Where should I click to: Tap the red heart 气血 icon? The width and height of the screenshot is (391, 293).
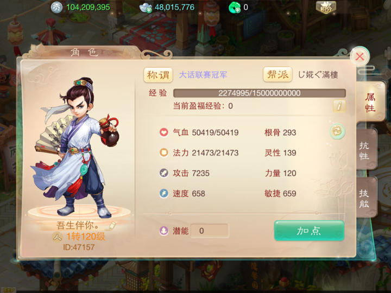[x=164, y=132]
